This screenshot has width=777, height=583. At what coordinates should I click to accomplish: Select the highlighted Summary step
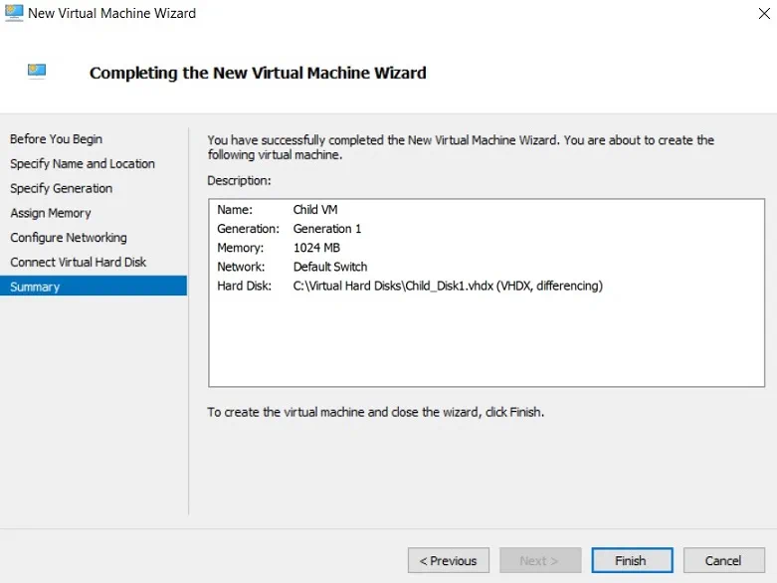pyautogui.click(x=35, y=287)
